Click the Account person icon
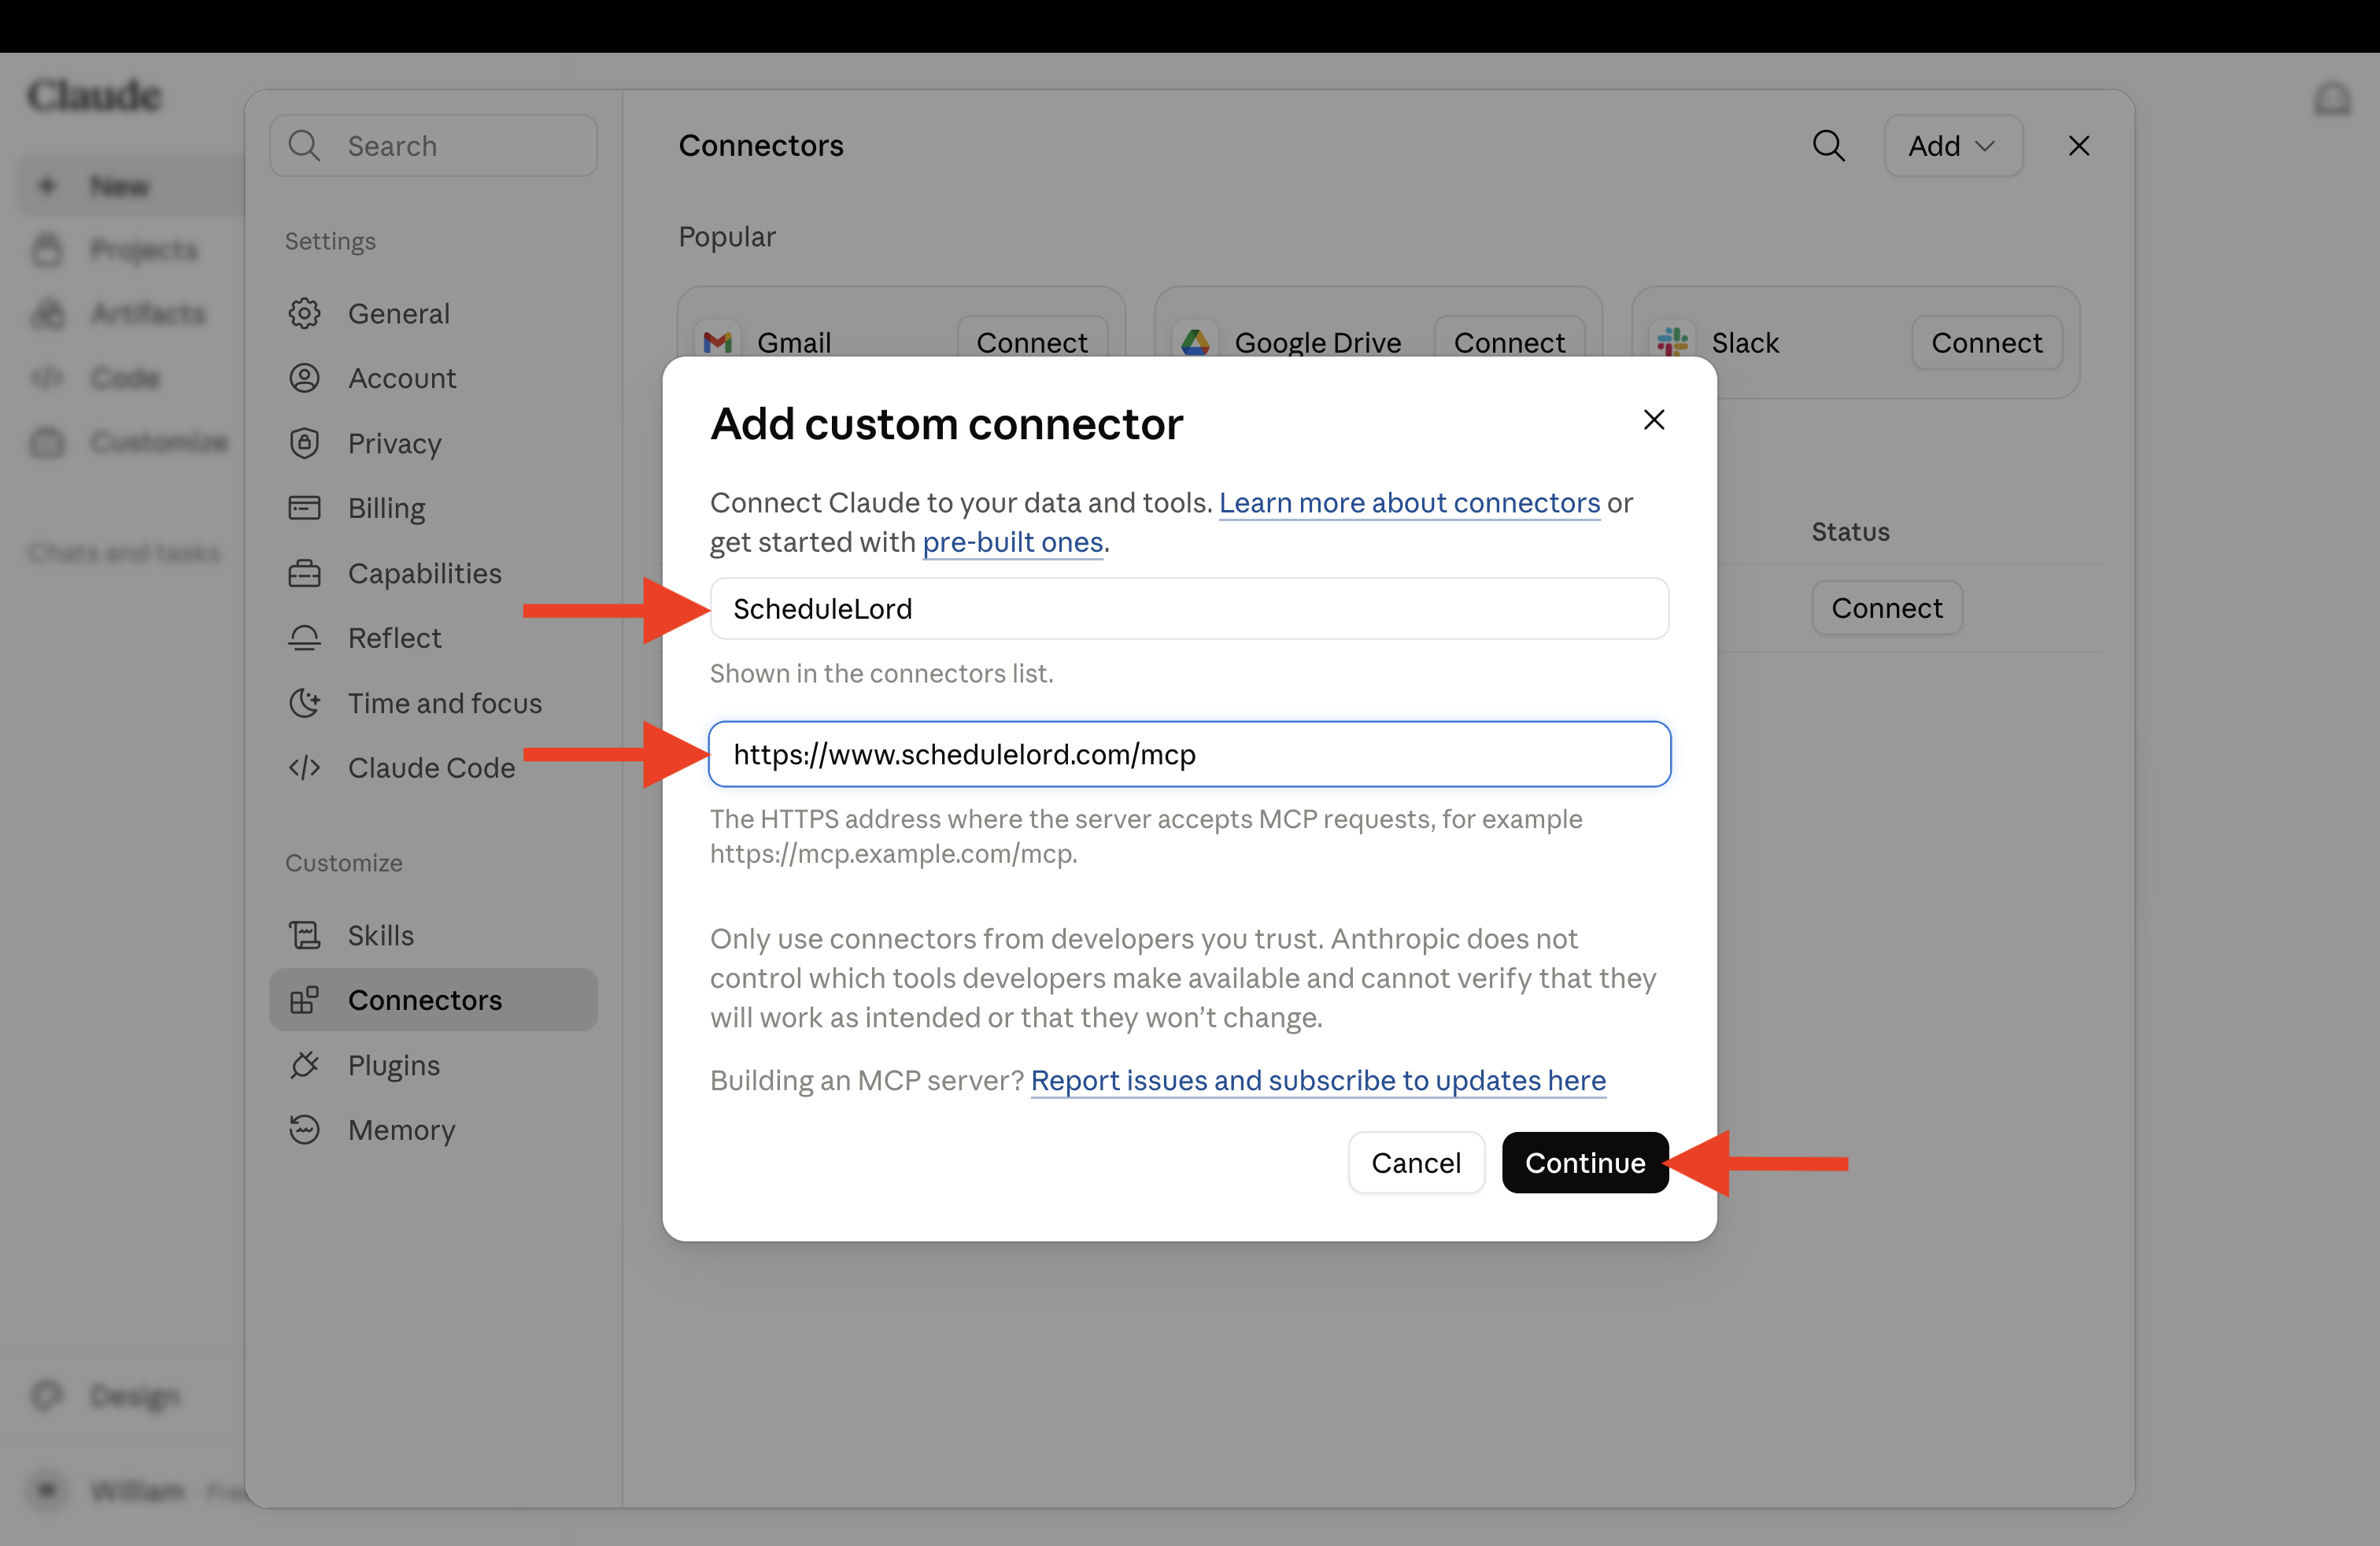Screen dimensions: 2380x1546 (304, 378)
